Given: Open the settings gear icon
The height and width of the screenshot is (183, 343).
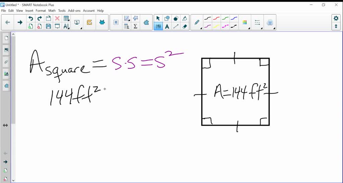Looking at the screenshot, I should pyautogui.click(x=336, y=19).
